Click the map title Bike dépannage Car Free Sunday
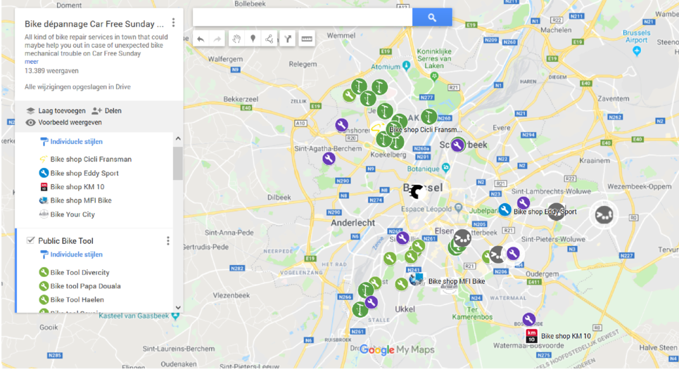 pos(94,24)
